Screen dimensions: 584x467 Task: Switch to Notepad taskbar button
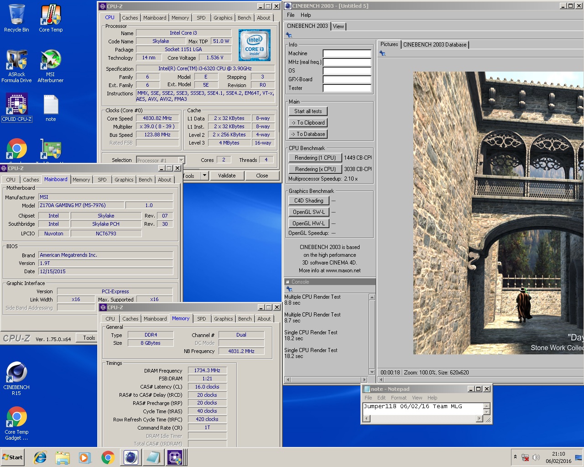pos(153,457)
